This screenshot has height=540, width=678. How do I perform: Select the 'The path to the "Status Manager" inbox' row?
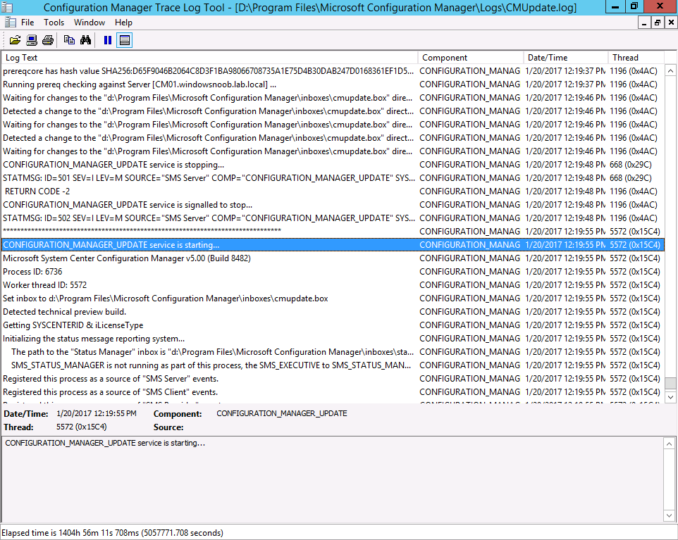(x=333, y=352)
